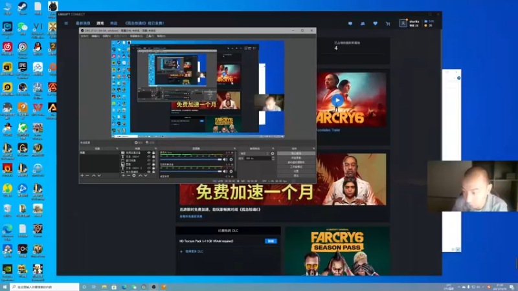Open the Ubisoft Connect chat icon
This screenshot has width=518, height=291.
click(x=350, y=23)
